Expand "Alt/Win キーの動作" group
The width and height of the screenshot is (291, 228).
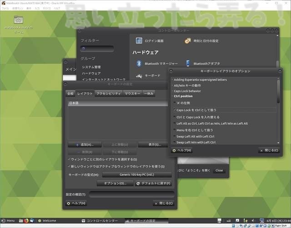172,85
